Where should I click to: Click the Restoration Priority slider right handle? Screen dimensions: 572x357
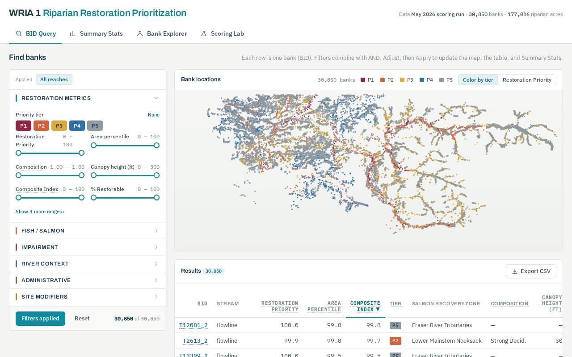tap(81, 153)
